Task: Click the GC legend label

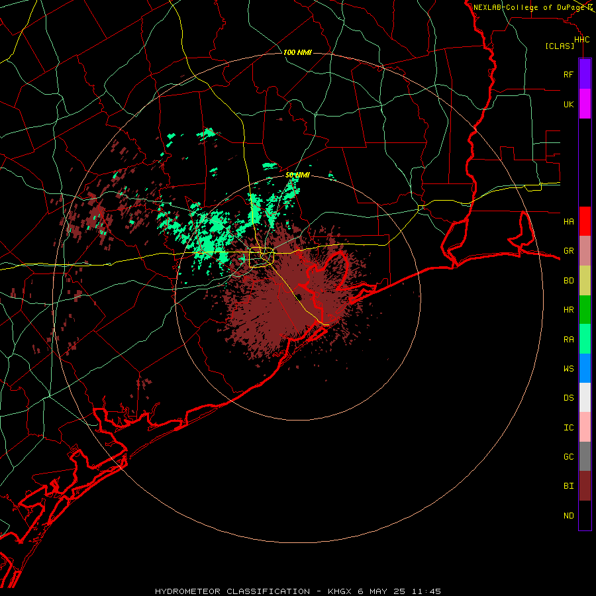Action: (569, 457)
